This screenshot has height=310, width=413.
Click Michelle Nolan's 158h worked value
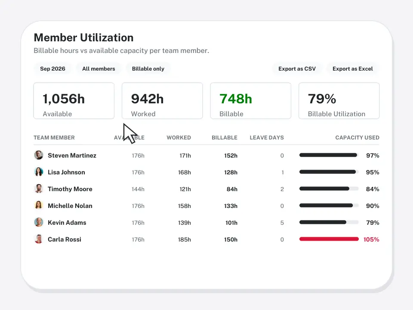coord(185,206)
